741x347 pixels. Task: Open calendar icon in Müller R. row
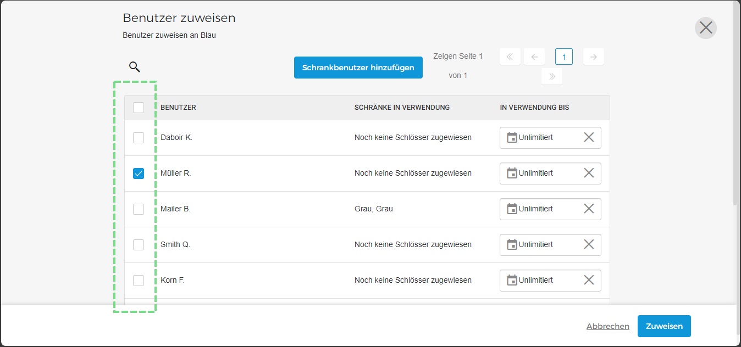[512, 173]
